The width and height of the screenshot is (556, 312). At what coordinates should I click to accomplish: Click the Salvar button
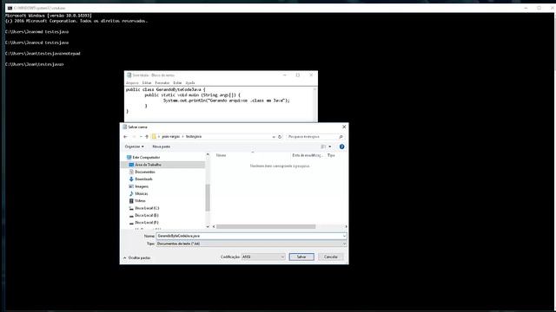[301, 257]
